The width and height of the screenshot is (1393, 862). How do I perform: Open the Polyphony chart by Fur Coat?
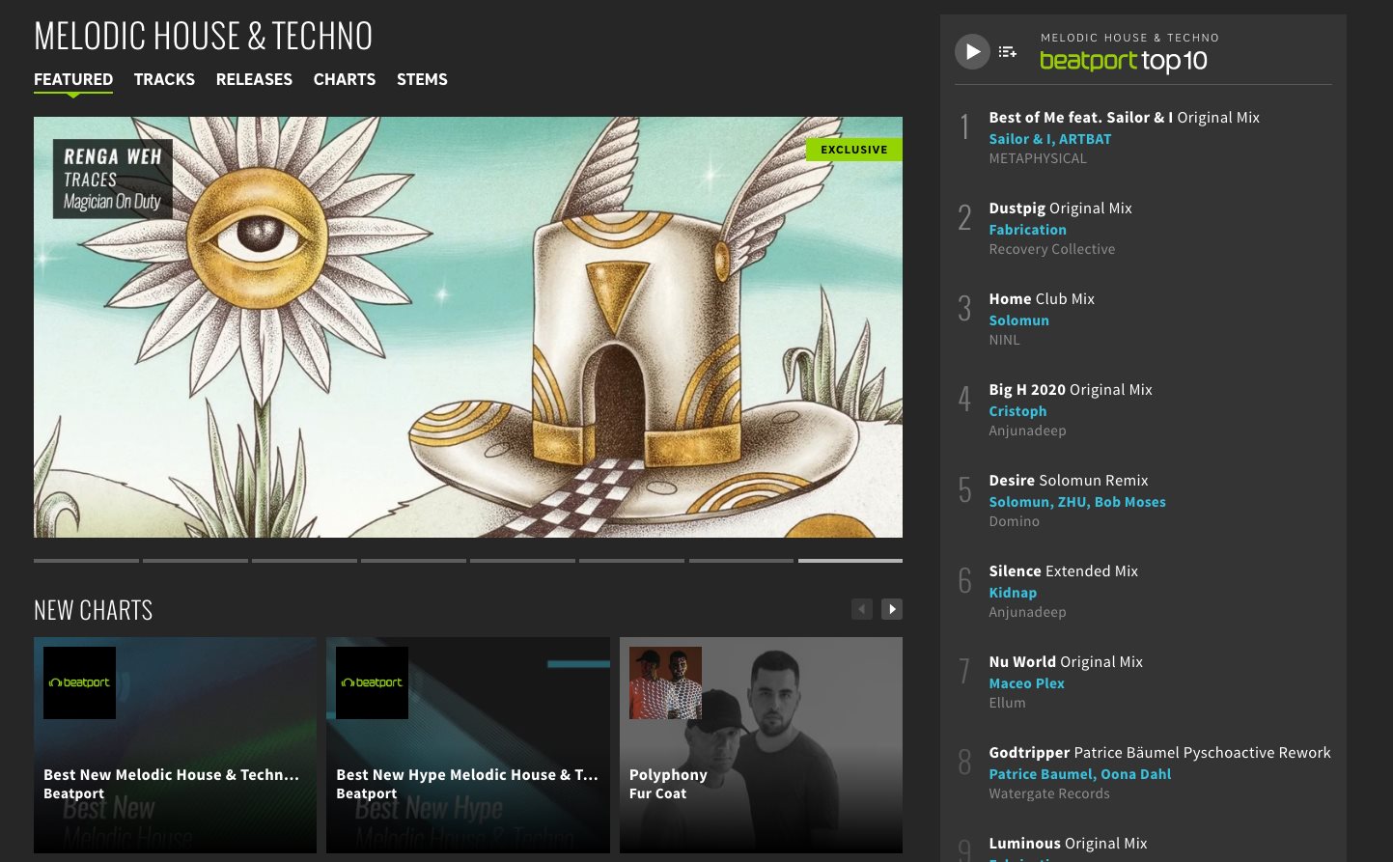(761, 745)
